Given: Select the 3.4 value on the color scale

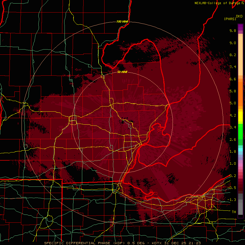Looking at the screenshot, I should click(233, 127).
